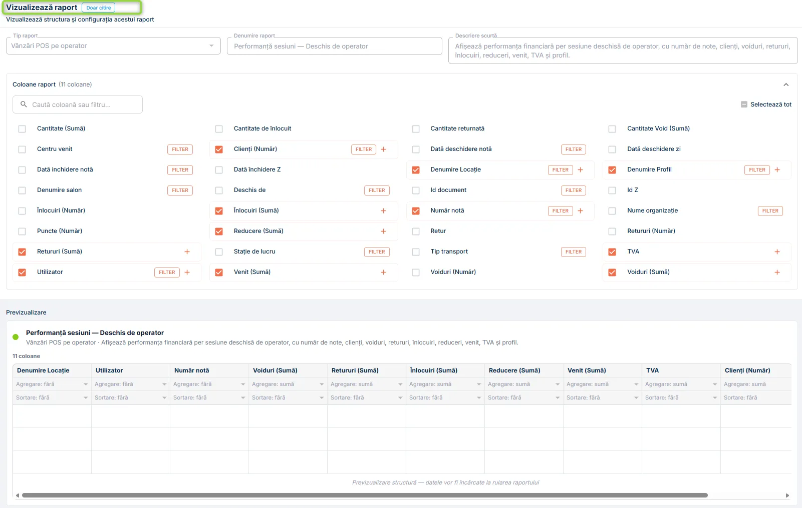Click the Denumire raport text field
This screenshot has width=802, height=508.
[335, 46]
